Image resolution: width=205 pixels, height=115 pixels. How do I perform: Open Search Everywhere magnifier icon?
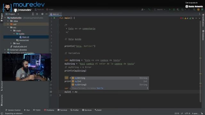[x=194, y=9]
